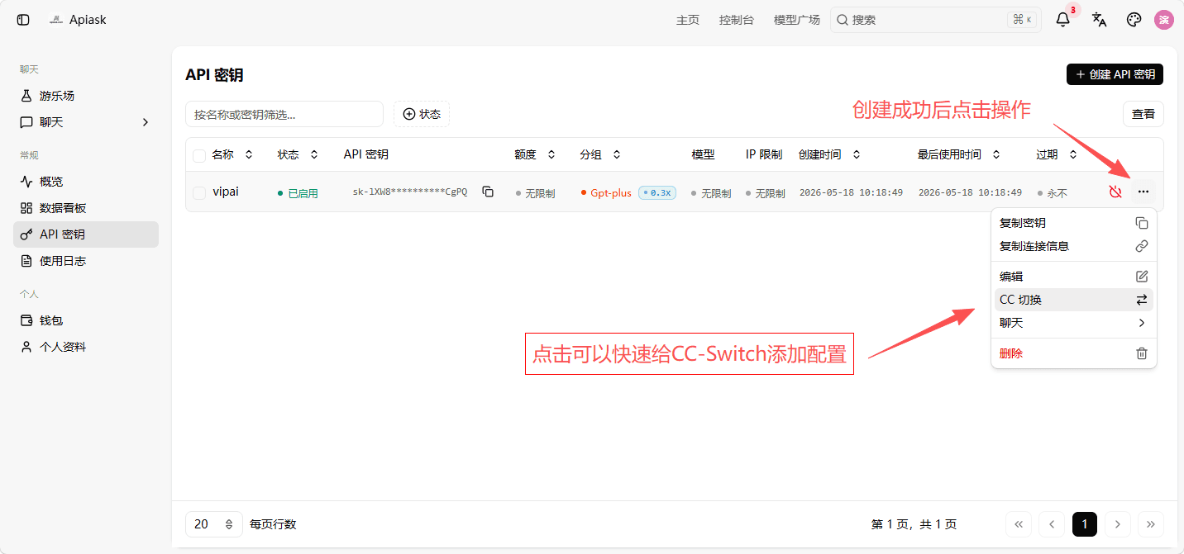This screenshot has width=1184, height=554.
Task: Sort by 创建时间 column
Action: (829, 154)
